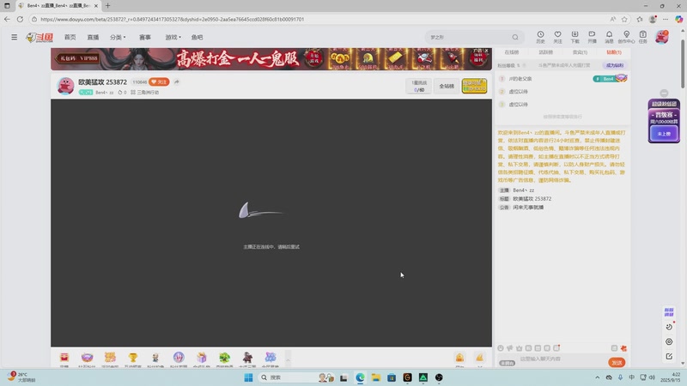Click the red icon at chat toolbar right
The width and height of the screenshot is (687, 386).
point(623,348)
